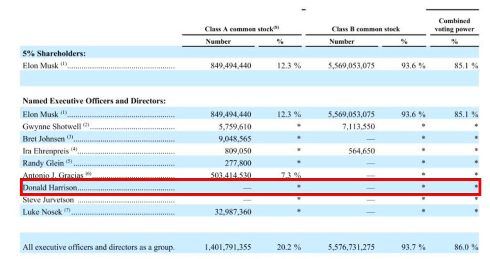Click Ira Ehrenpreis's Class A value 809,050

pos(238,151)
